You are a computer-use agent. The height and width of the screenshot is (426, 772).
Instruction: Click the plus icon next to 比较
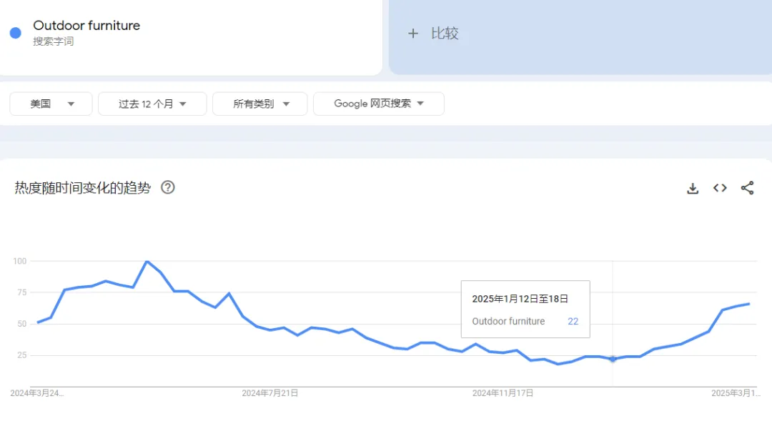[413, 34]
